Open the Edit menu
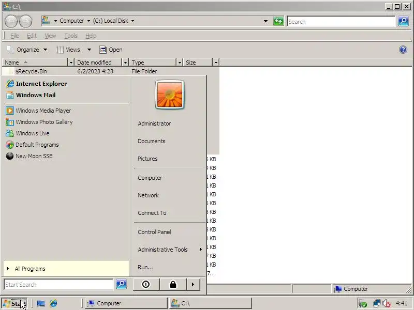Viewport: 414px width, 310px height. (32, 36)
